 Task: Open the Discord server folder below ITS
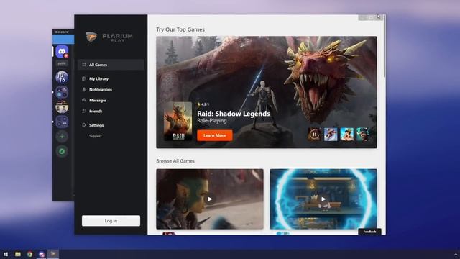click(62, 92)
